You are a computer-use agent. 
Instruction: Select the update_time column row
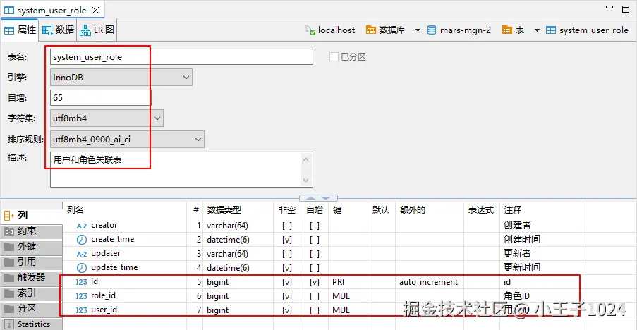(x=323, y=268)
